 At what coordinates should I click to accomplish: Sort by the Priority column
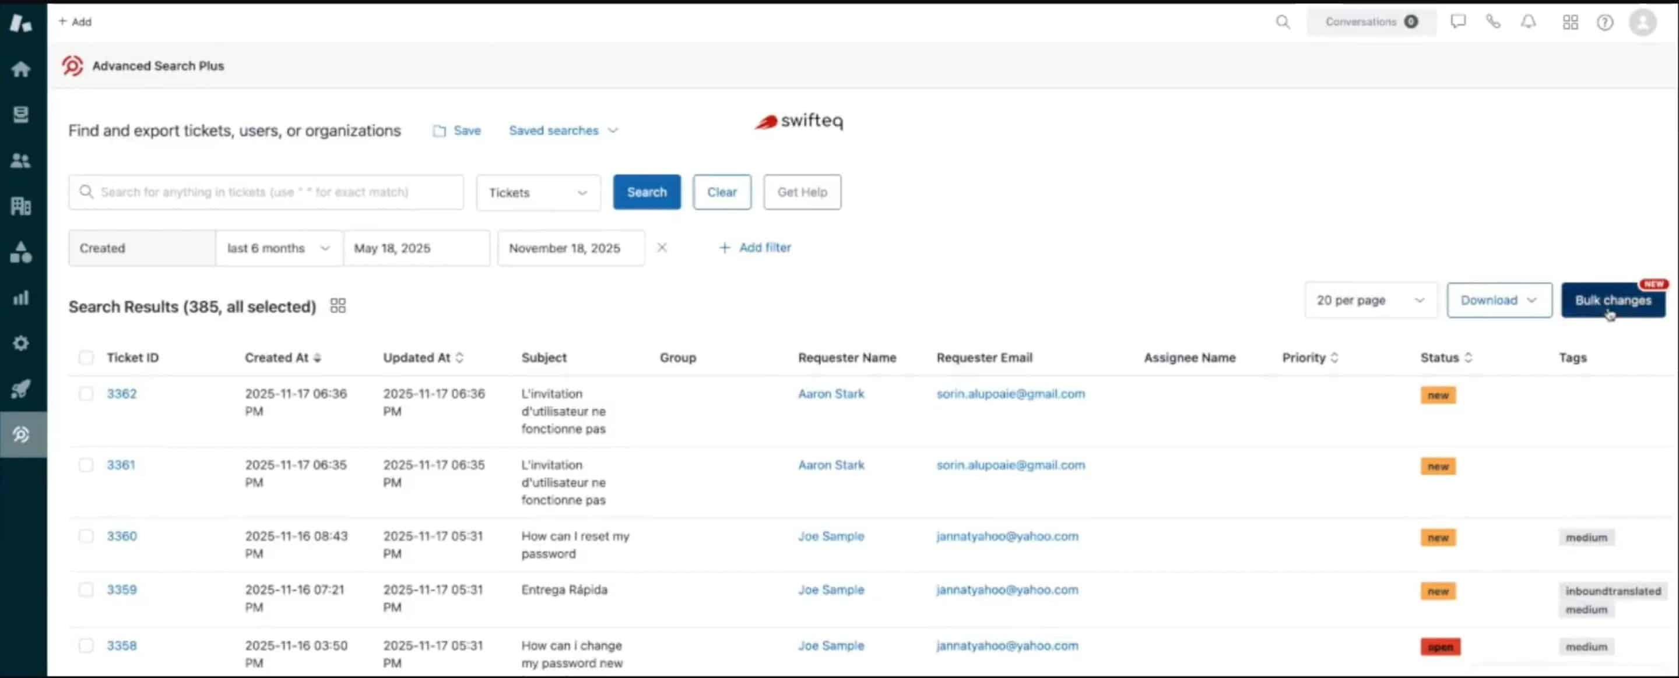(x=1310, y=358)
